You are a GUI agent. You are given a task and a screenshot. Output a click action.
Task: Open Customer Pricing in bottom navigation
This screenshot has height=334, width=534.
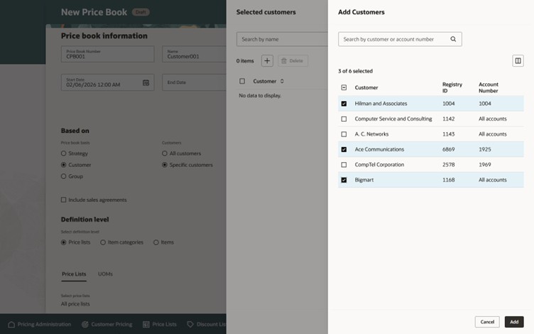pyautogui.click(x=107, y=324)
